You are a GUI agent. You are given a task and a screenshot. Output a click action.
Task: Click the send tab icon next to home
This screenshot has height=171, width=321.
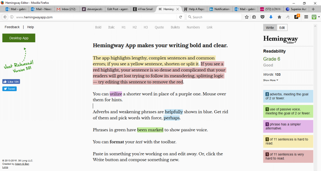pyautogui.click(x=288, y=17)
